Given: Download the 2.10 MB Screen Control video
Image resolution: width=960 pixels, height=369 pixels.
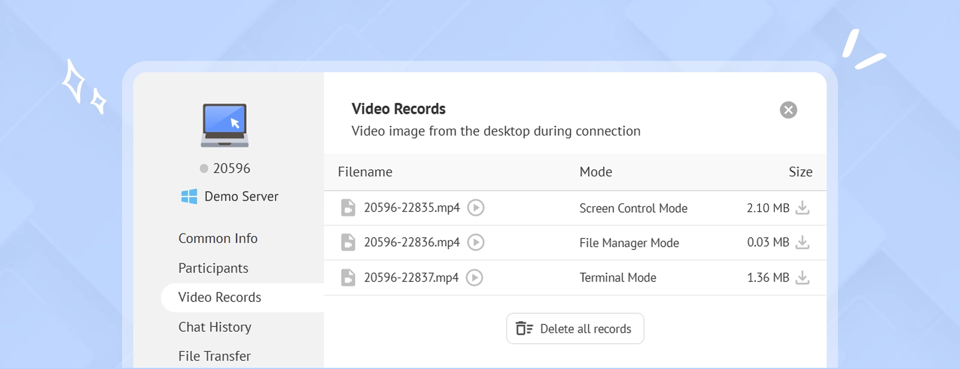Looking at the screenshot, I should (x=802, y=208).
